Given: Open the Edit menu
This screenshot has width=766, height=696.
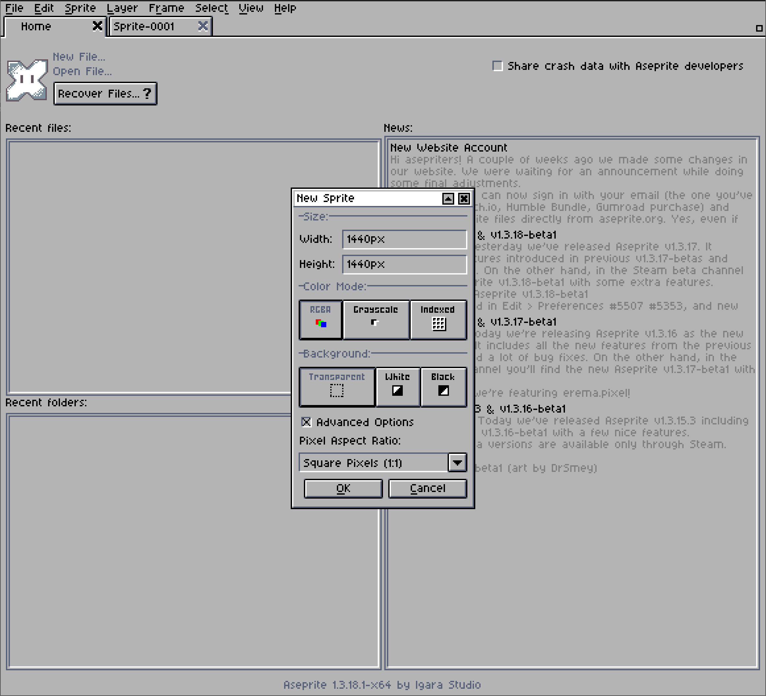Looking at the screenshot, I should pos(44,8).
